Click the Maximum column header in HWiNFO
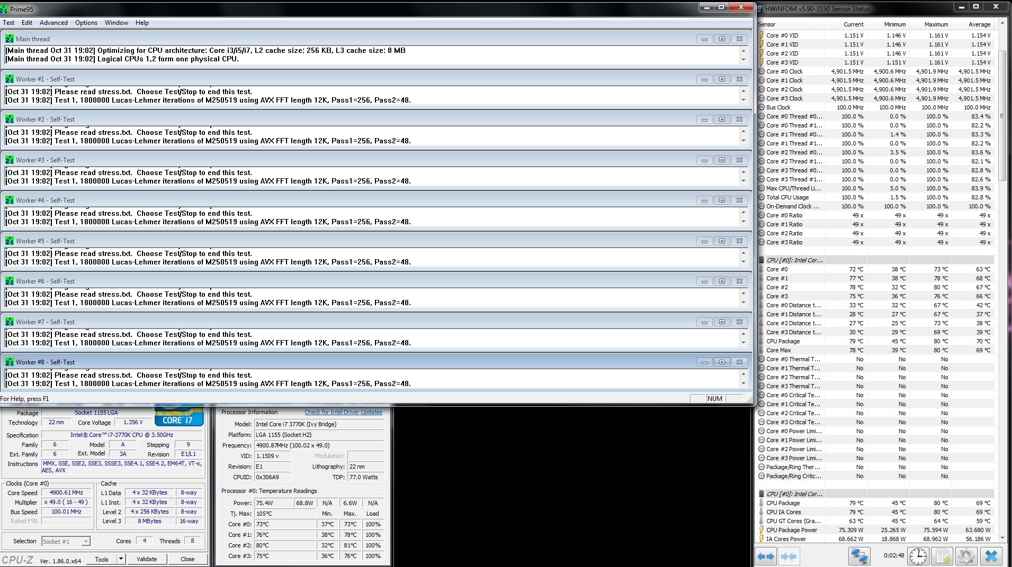The width and height of the screenshot is (1012, 567). tap(930, 24)
